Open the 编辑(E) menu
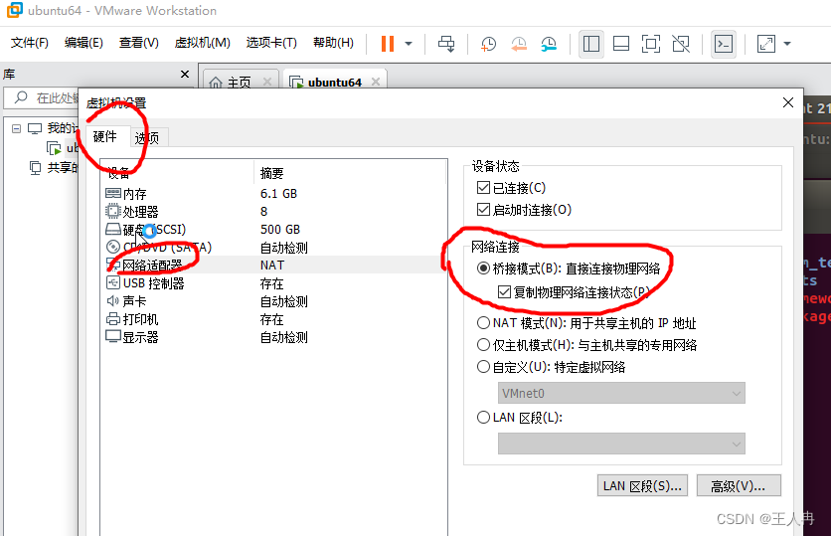 [x=83, y=43]
